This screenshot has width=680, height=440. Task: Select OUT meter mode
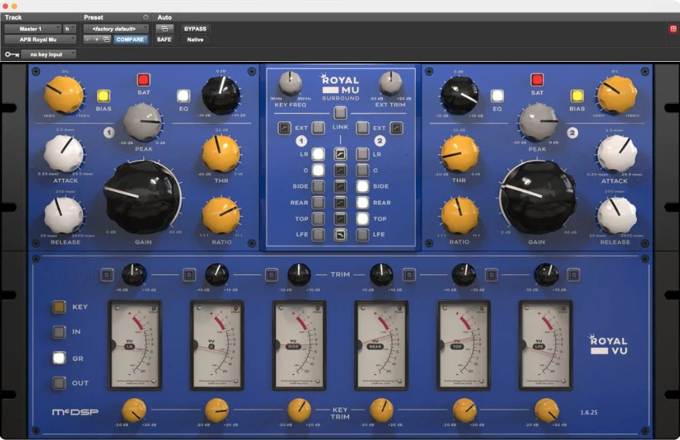[59, 383]
